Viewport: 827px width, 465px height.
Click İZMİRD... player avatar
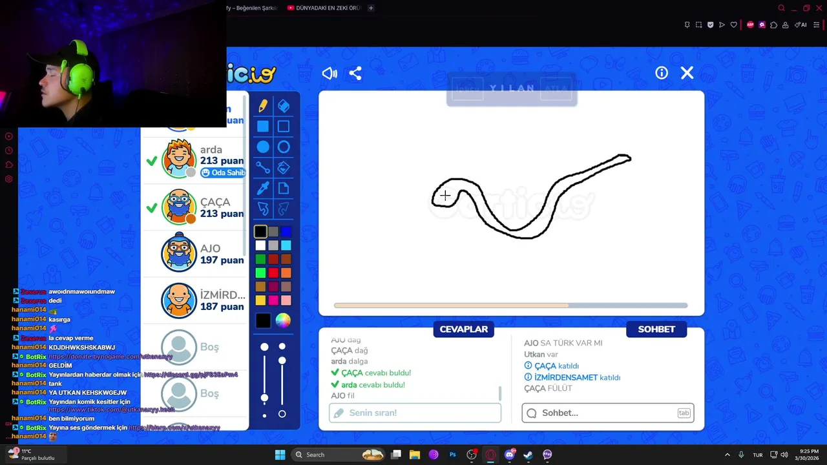pos(179,300)
